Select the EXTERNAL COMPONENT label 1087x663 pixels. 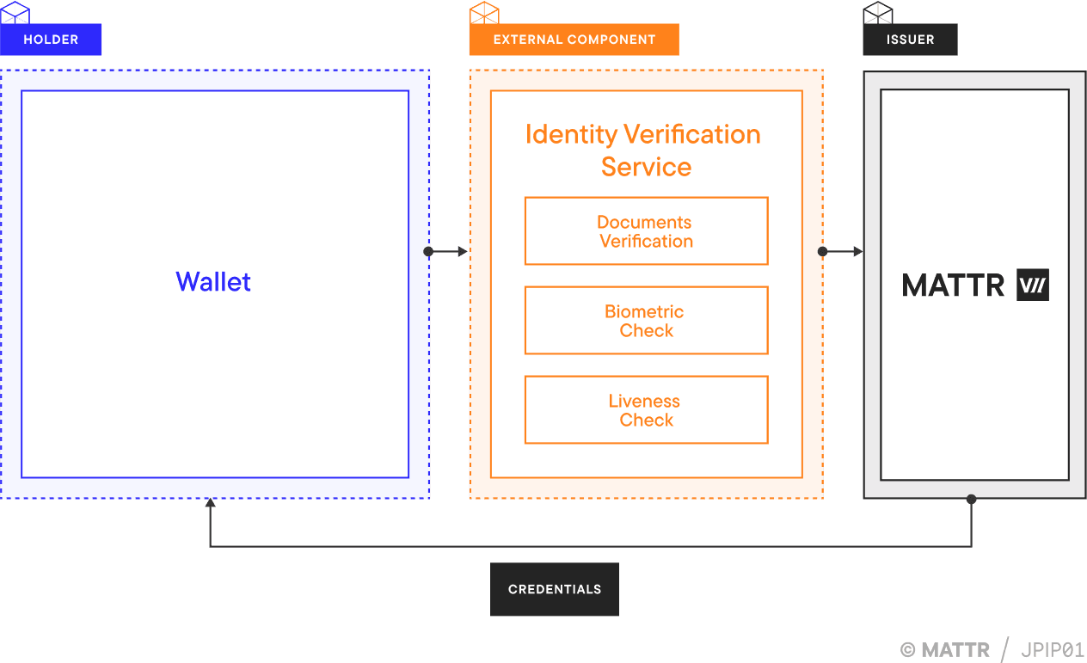pos(574,40)
